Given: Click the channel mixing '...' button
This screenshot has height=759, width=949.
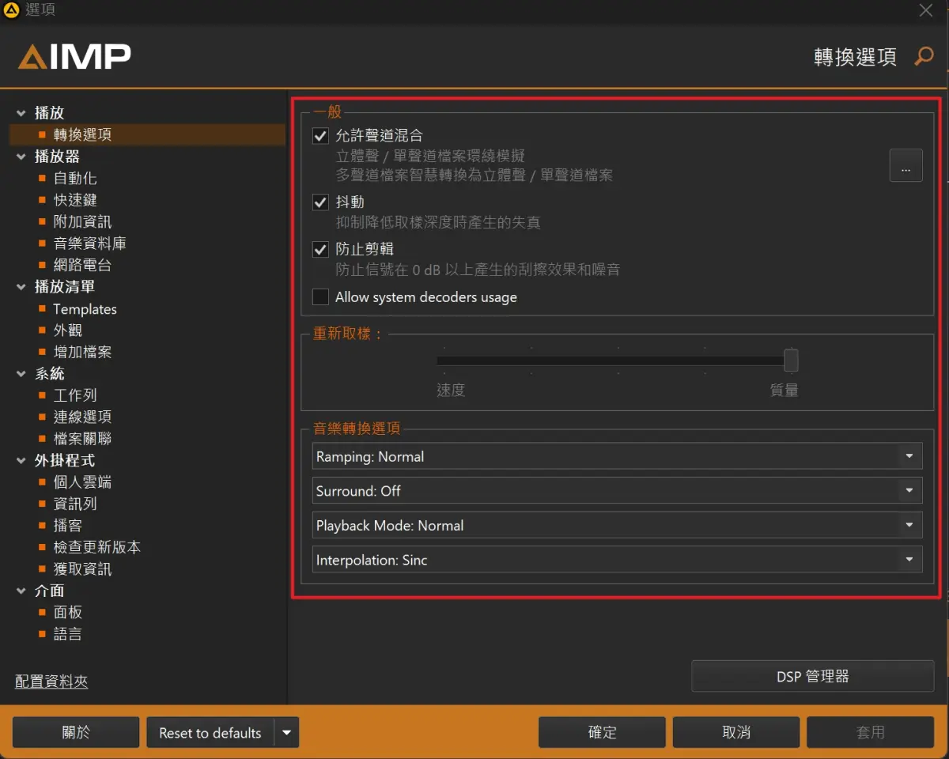Looking at the screenshot, I should 906,165.
